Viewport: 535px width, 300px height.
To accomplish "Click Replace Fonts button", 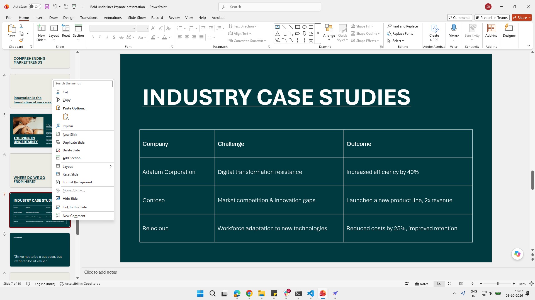I will click(x=400, y=33).
